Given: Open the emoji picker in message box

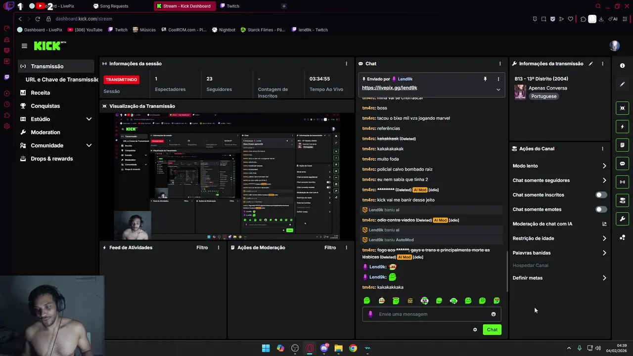Looking at the screenshot, I should coord(494,314).
